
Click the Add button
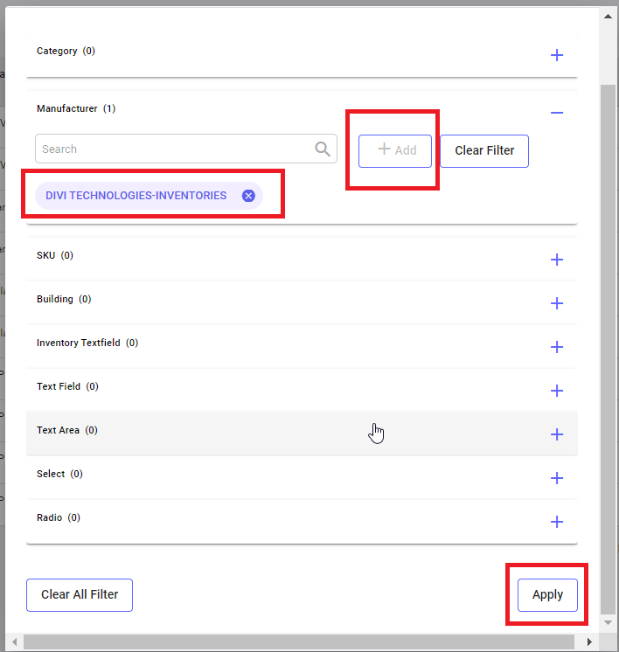pyautogui.click(x=395, y=151)
